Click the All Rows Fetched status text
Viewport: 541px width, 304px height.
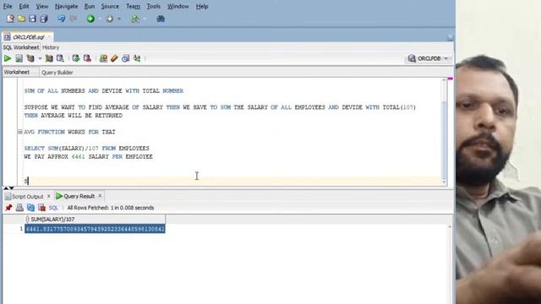(x=111, y=208)
